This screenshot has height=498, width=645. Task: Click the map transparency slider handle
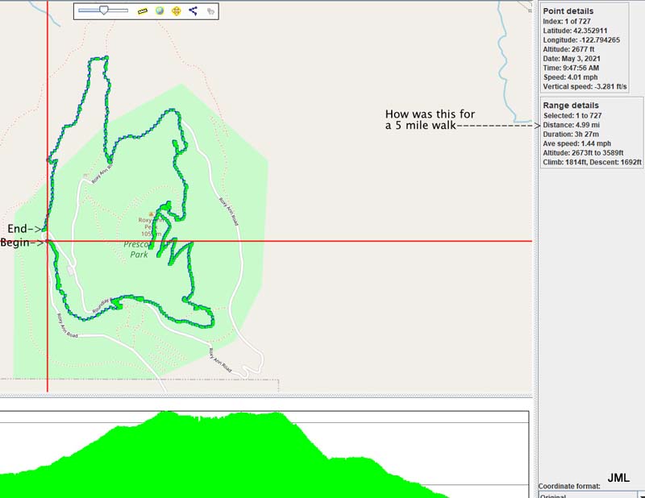pyautogui.click(x=103, y=10)
